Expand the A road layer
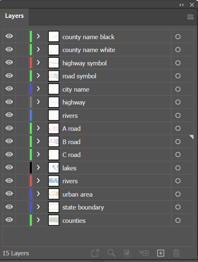 coord(38,128)
